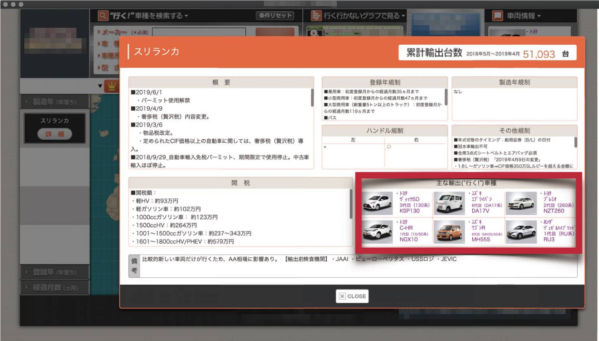The width and height of the screenshot is (599, 341).
Task: Click the magnifier icon beside 行く!車種を検索する
Action: pyautogui.click(x=102, y=16)
